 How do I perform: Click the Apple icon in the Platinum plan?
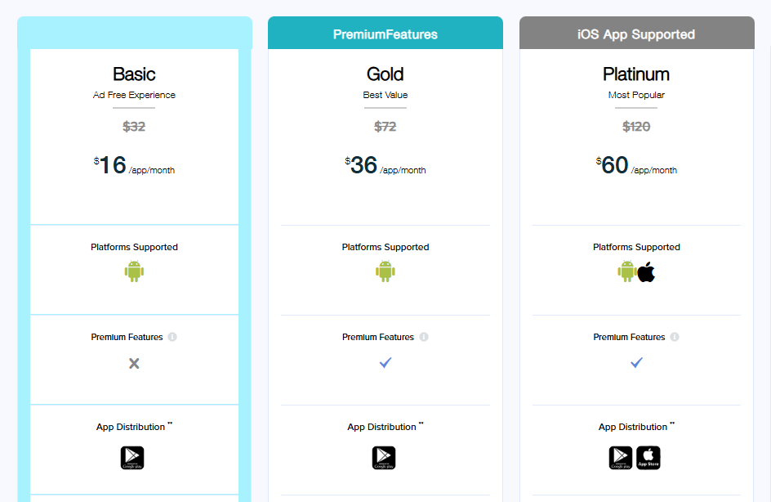tap(646, 271)
